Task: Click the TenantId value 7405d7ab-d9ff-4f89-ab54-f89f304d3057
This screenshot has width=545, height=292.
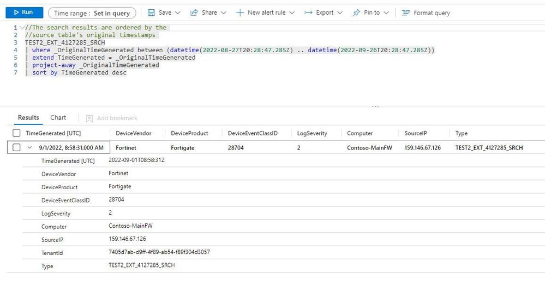Action: pos(159,252)
